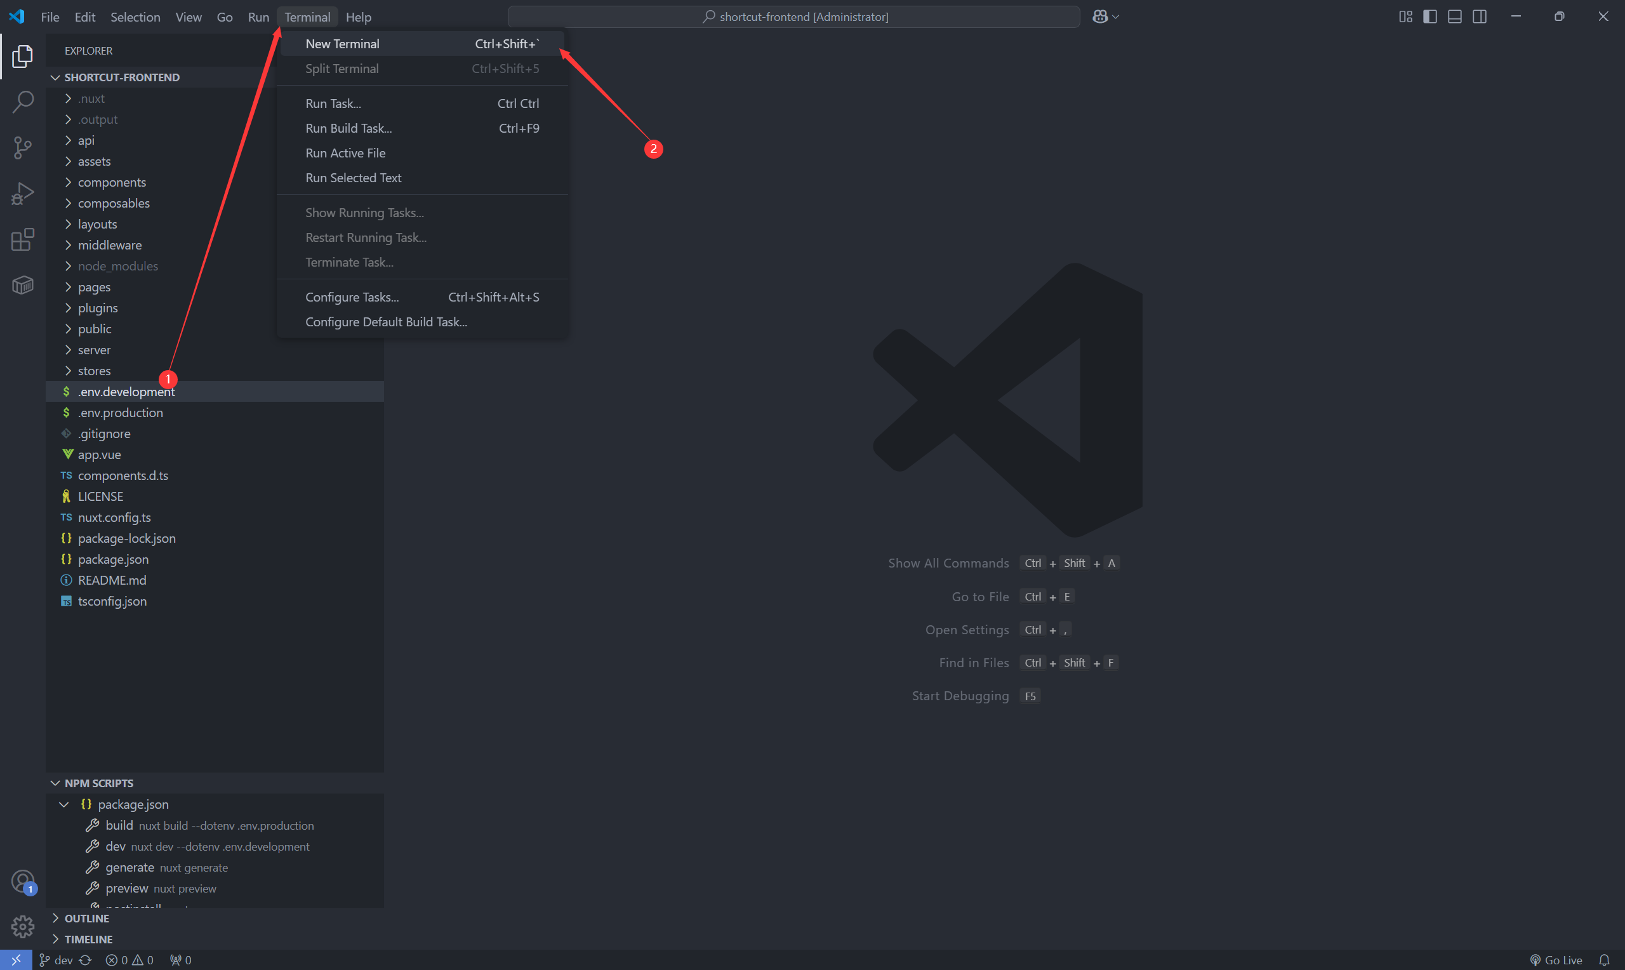Screen dimensions: 1625x970
Task: Toggle the Primary Side Bar visibility
Action: tap(1430, 17)
